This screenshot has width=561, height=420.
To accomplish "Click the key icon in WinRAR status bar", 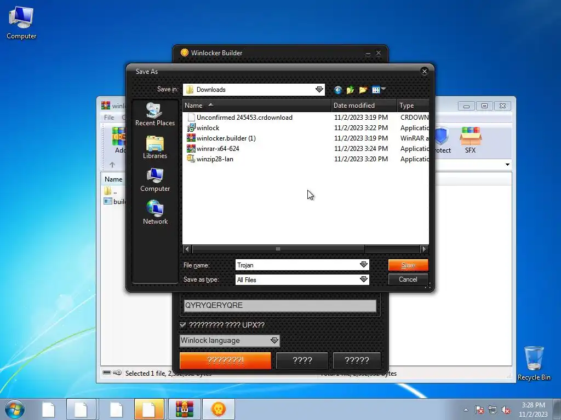I will point(117,373).
